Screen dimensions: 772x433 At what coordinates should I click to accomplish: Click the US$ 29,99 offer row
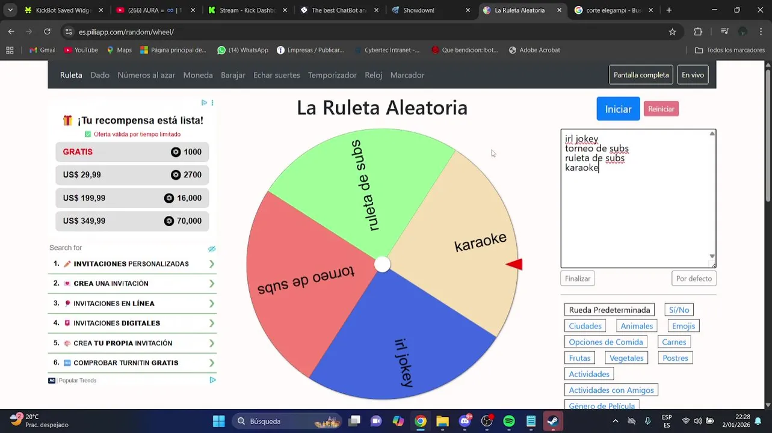[132, 175]
